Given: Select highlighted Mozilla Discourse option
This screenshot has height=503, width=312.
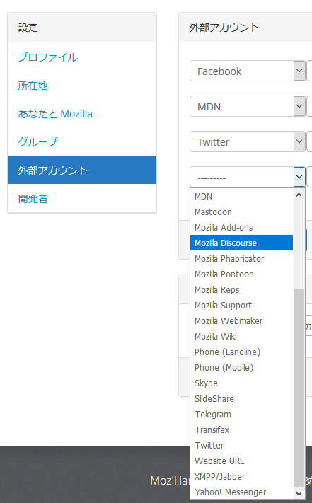Looking at the screenshot, I should pos(241,243).
